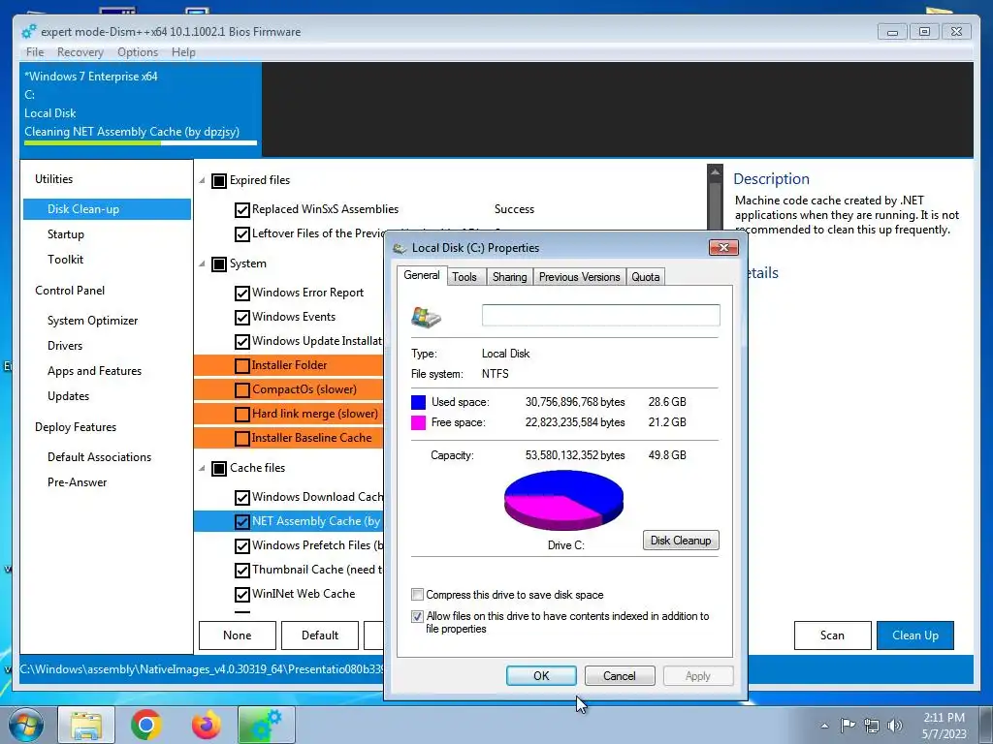Switch to the Tools tab

pos(464,276)
